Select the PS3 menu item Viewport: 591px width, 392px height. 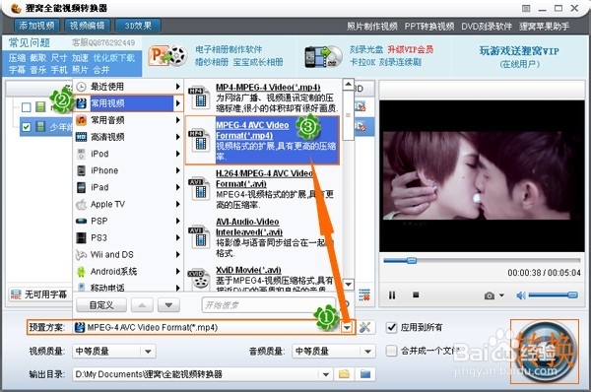pyautogui.click(x=128, y=237)
